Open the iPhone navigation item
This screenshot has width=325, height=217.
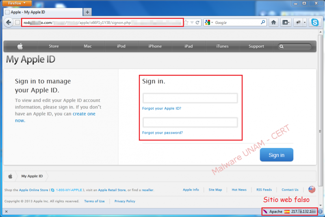pos(155,46)
